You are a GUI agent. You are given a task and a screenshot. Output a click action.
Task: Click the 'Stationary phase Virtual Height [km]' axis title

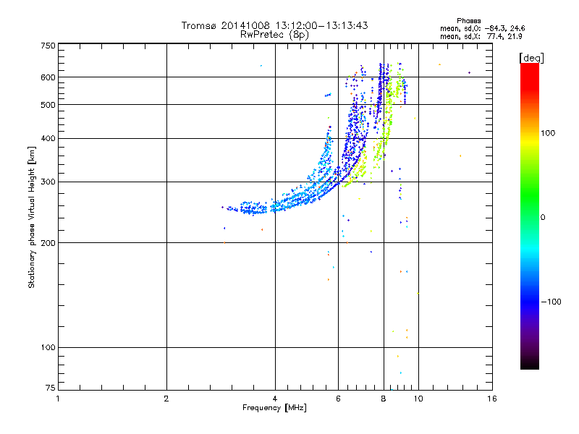(32, 217)
